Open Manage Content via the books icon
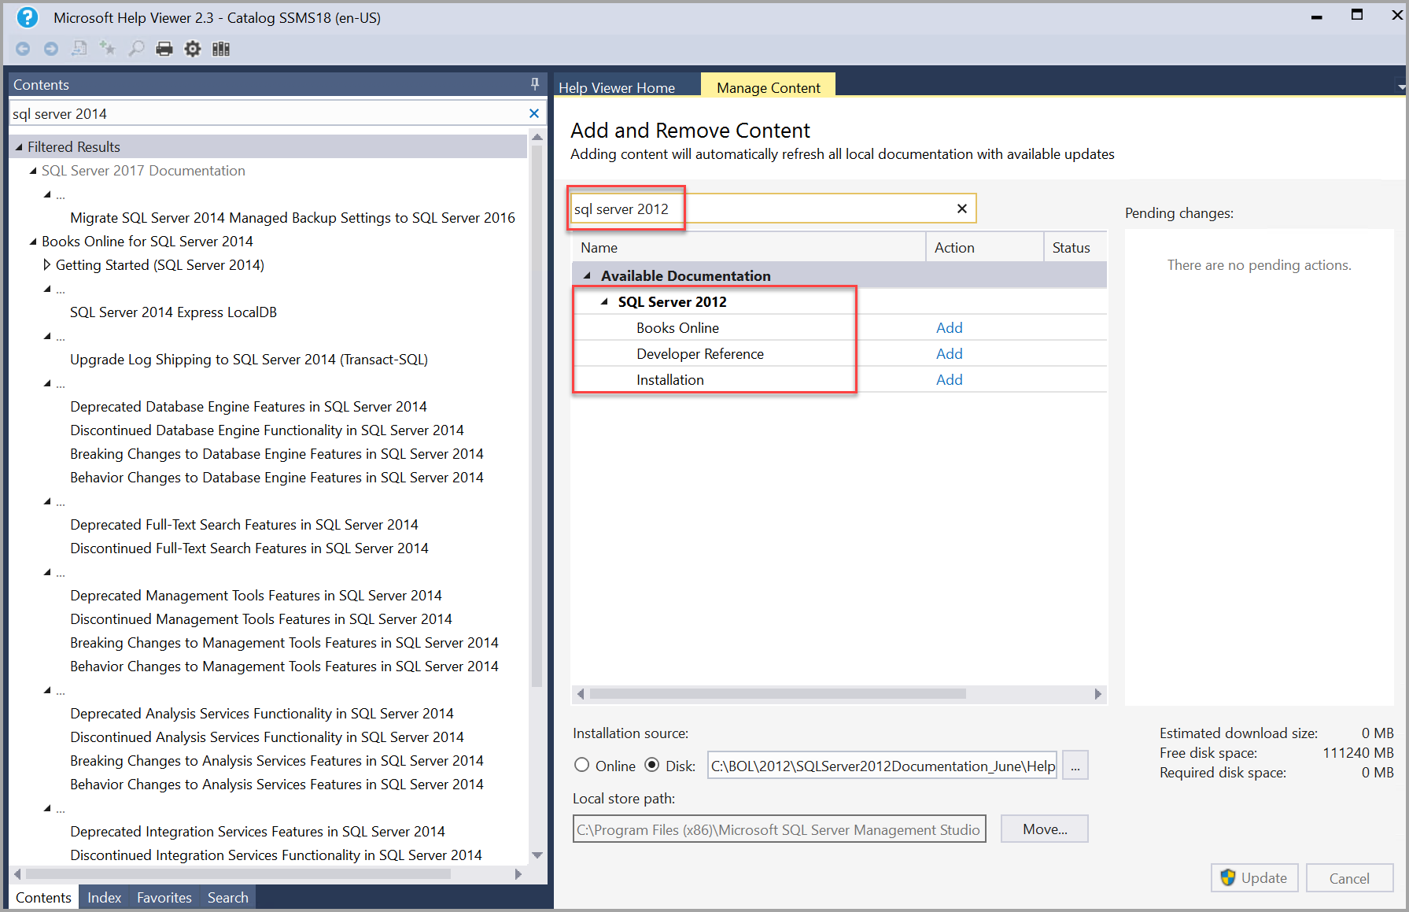This screenshot has height=912, width=1409. [x=221, y=48]
